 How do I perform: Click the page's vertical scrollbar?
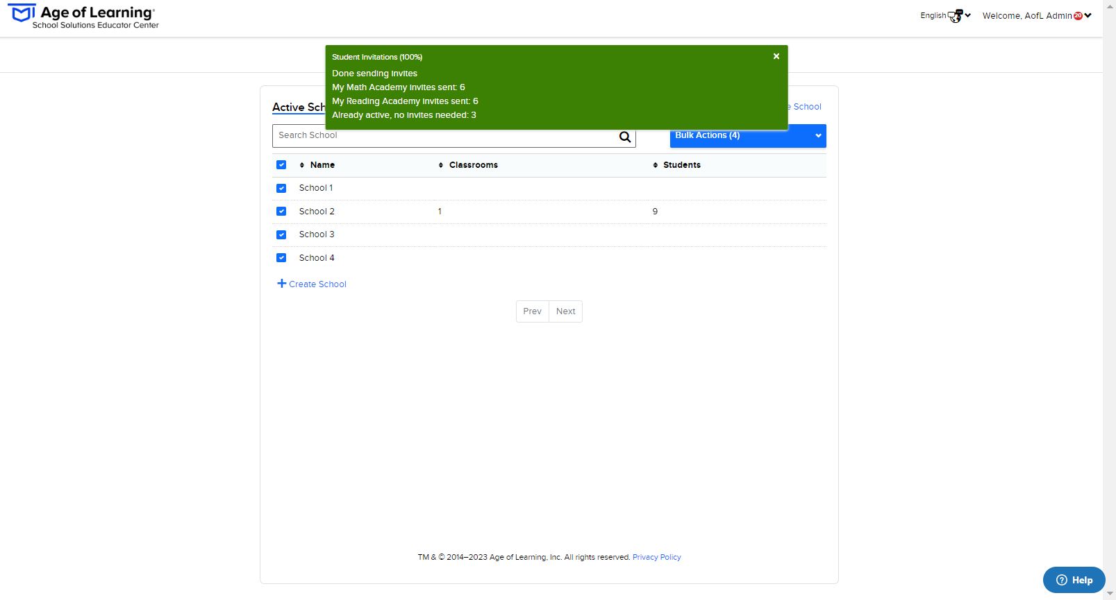pyautogui.click(x=1109, y=300)
